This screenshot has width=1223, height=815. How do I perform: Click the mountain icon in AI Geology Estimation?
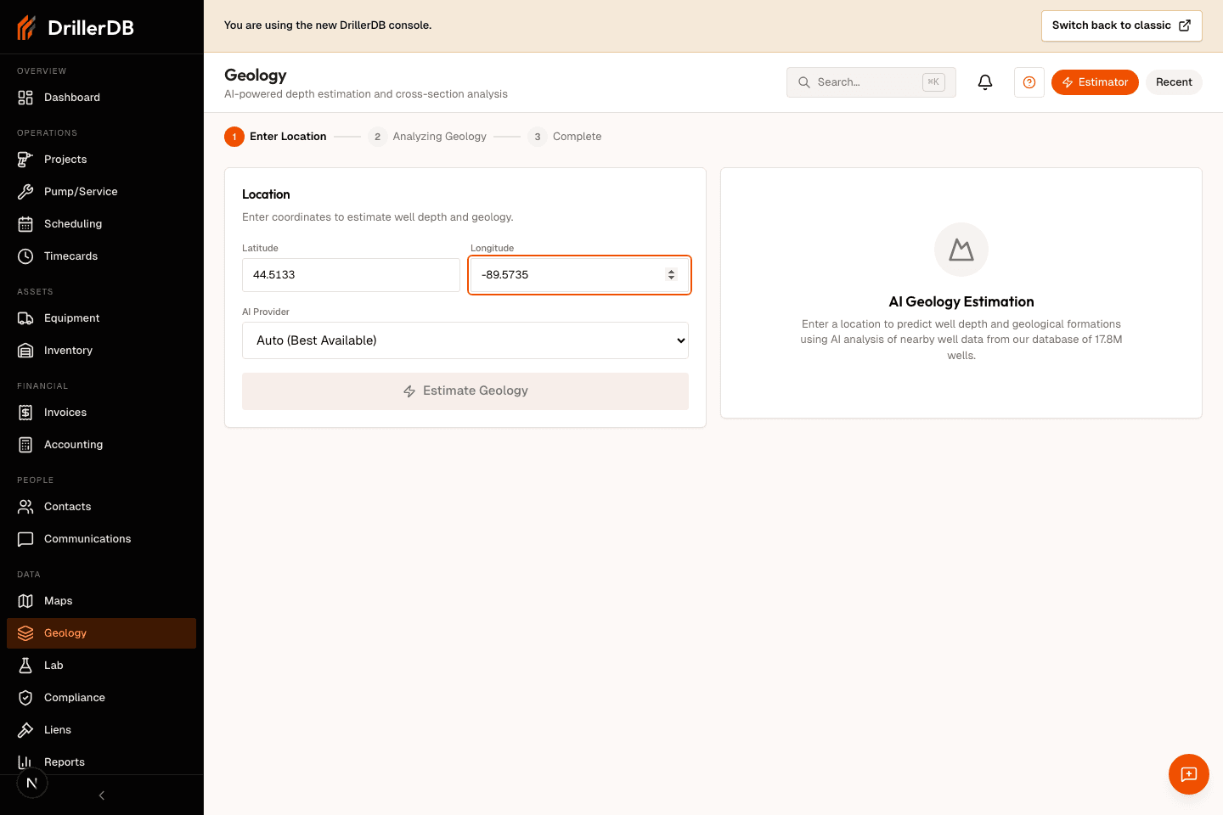point(961,250)
